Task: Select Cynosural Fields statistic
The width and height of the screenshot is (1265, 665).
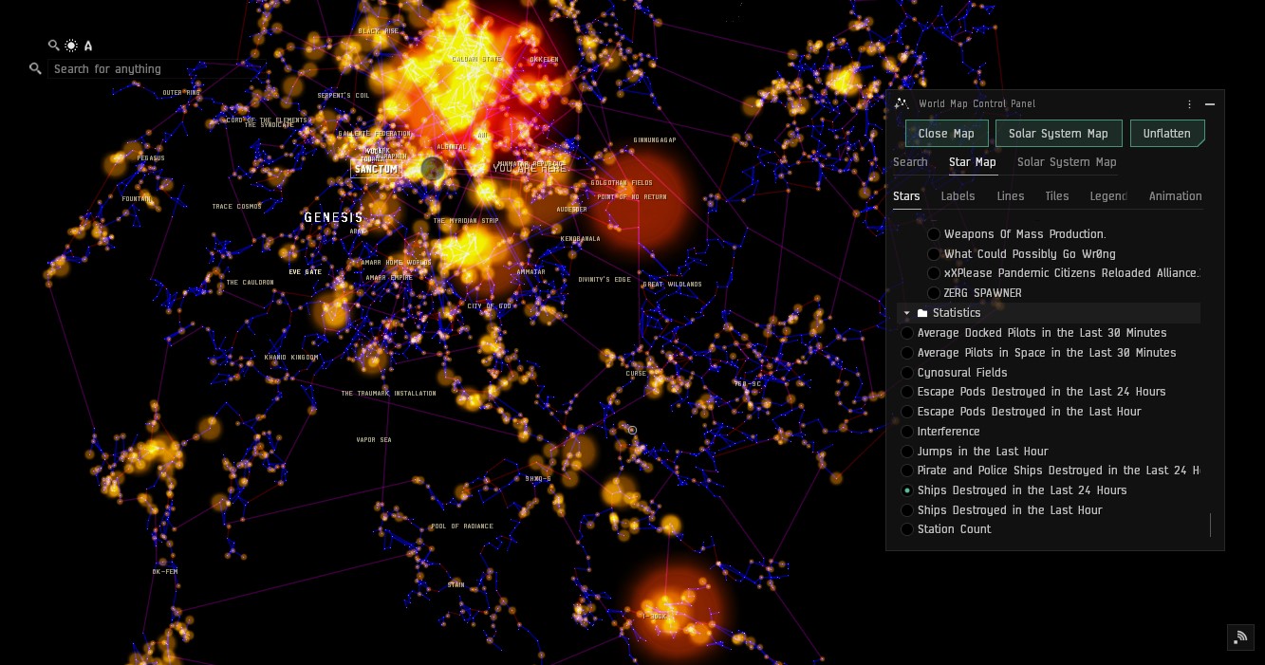Action: click(x=907, y=373)
